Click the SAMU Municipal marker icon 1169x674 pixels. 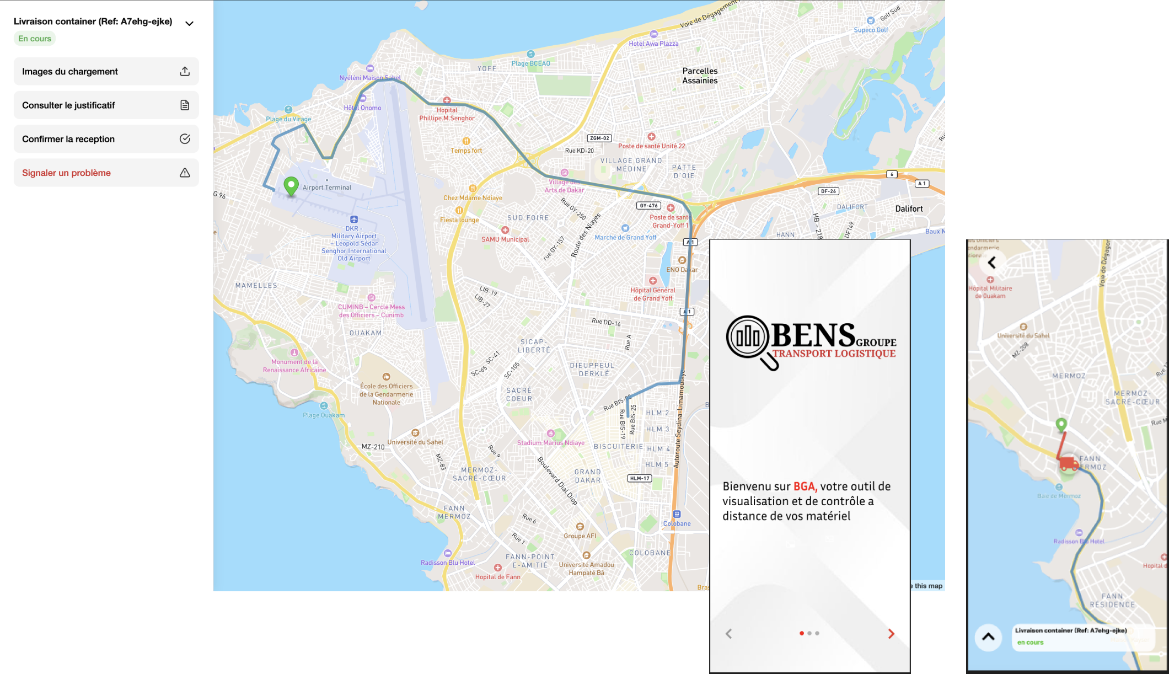point(505,230)
